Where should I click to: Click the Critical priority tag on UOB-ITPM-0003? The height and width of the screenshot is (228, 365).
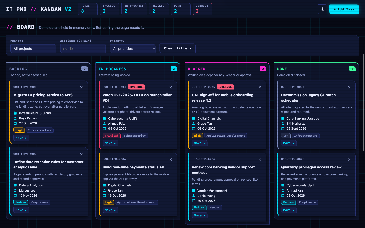(112, 136)
